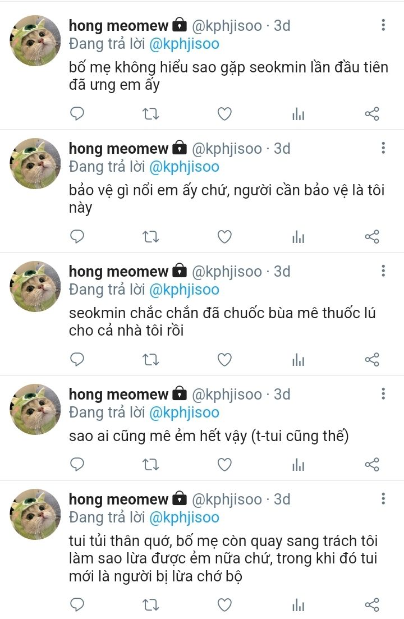Reply to the 'seokmin chắc chắn' tweet
This screenshot has width=404, height=619.
point(77,360)
